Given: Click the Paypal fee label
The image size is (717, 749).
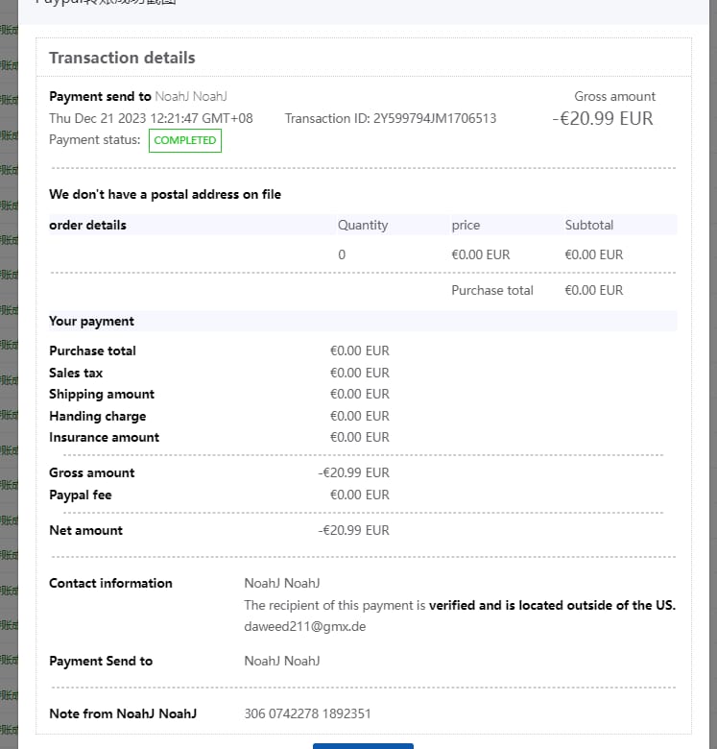Looking at the screenshot, I should [81, 495].
